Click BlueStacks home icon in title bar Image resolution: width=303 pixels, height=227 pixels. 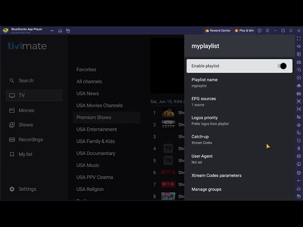point(60,31)
